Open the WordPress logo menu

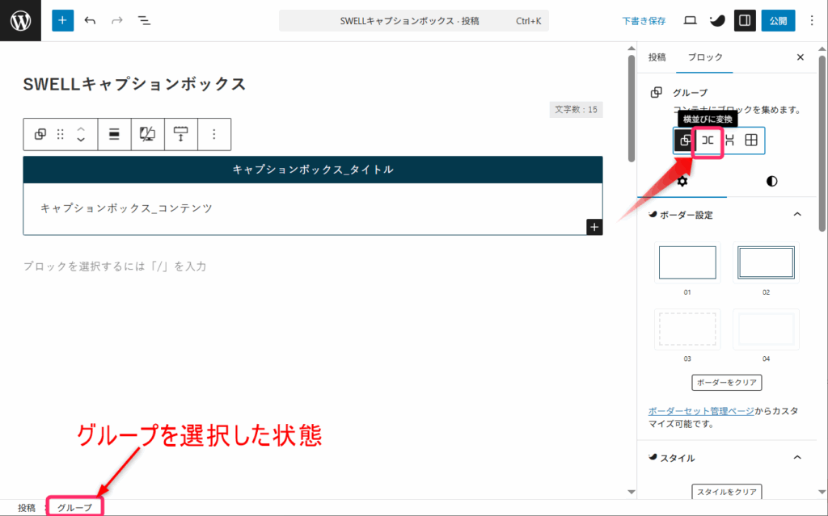[x=20, y=20]
